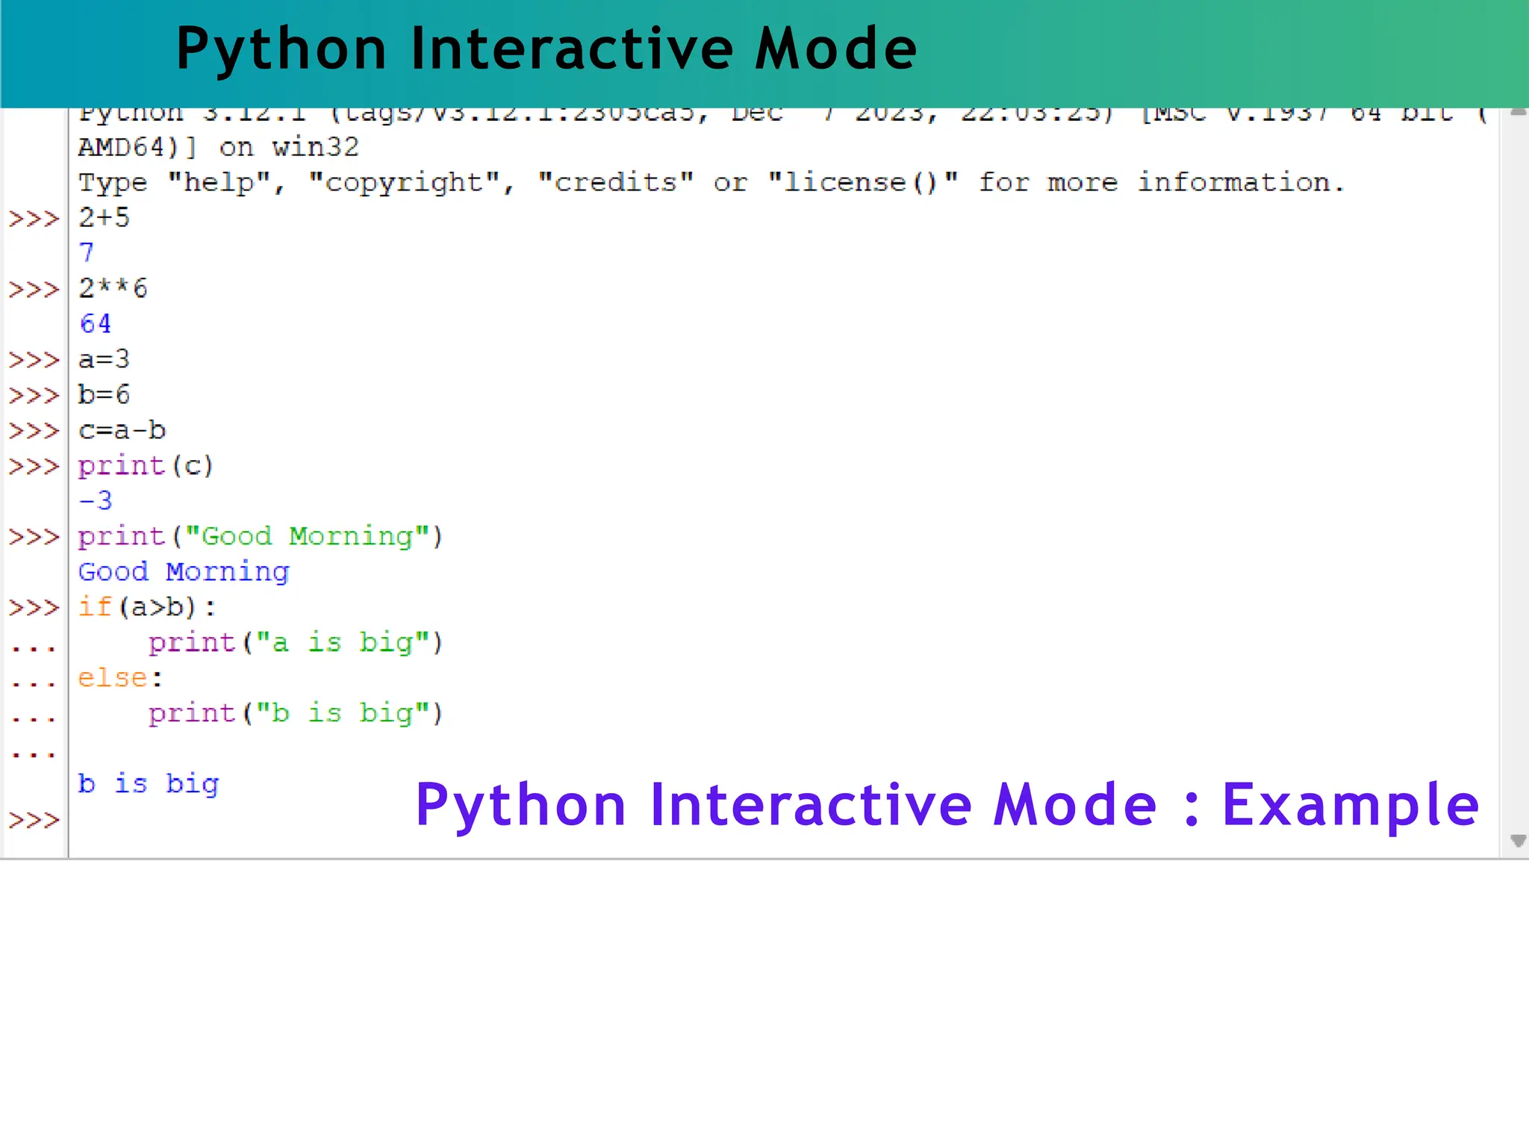Image resolution: width=1529 pixels, height=1147 pixels.
Task: Click the print("b is big") statement
Action: coord(296,713)
